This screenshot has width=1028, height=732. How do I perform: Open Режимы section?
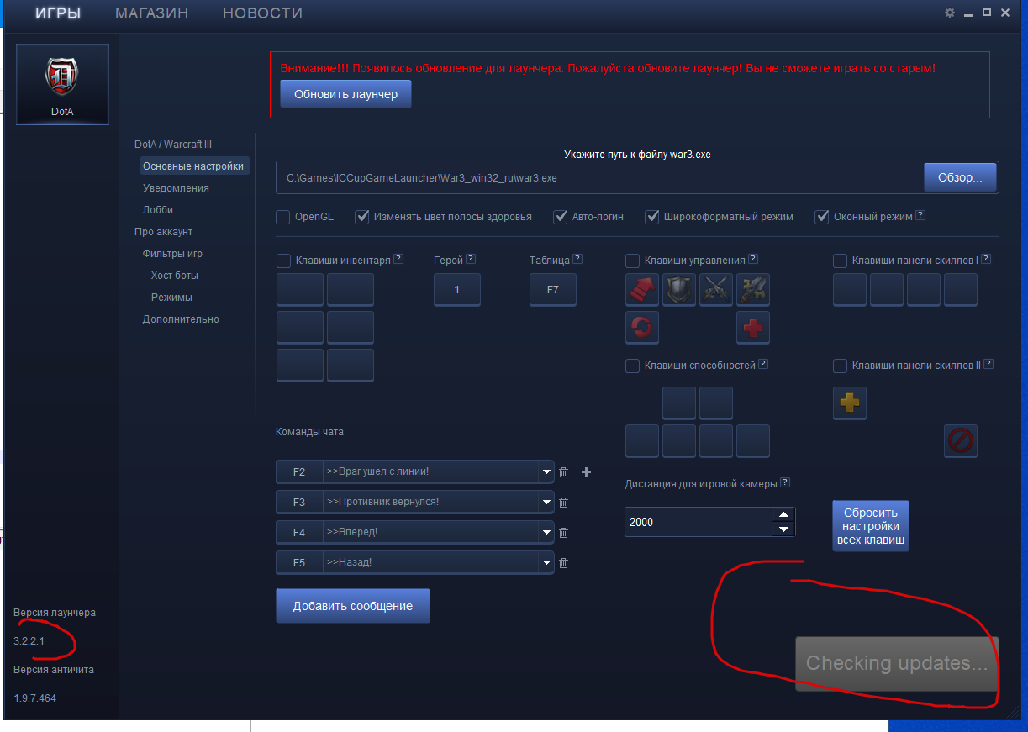[171, 298]
